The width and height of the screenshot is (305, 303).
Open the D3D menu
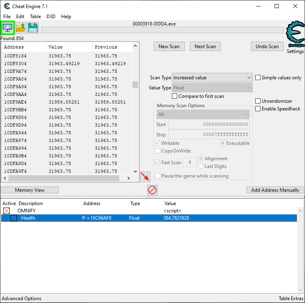[x=51, y=17]
